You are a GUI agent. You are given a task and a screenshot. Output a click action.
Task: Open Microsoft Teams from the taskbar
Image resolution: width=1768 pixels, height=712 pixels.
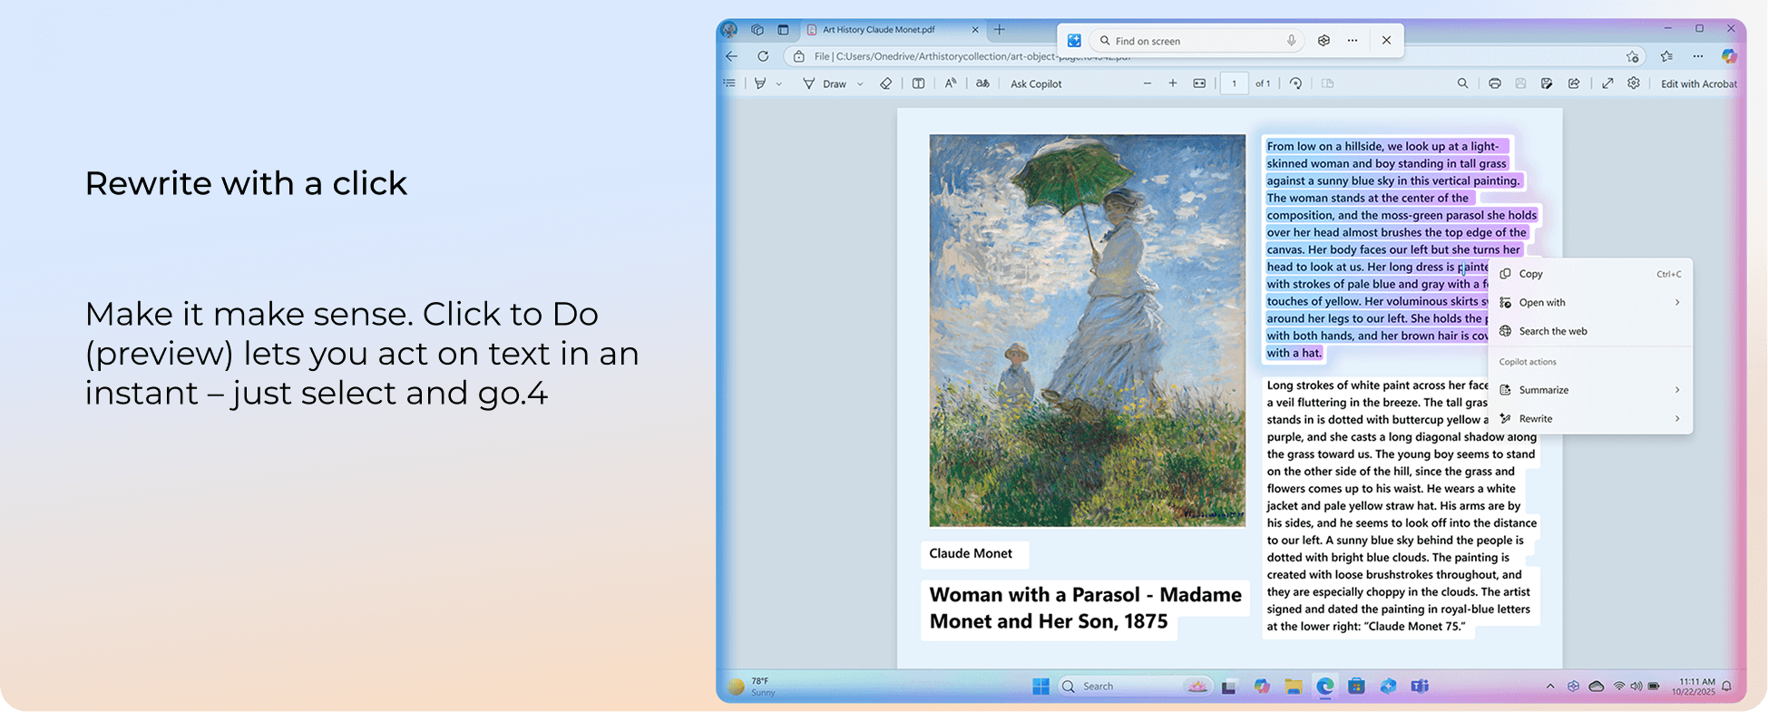pos(1420,687)
